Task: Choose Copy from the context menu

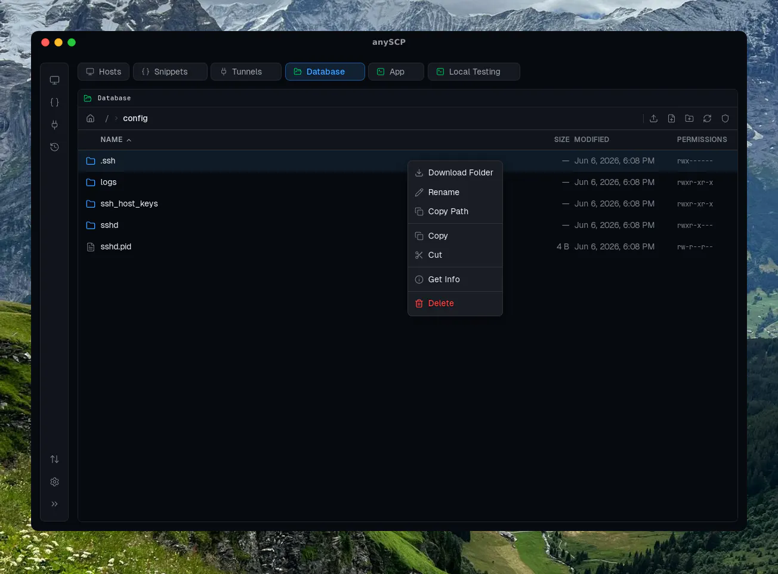Action: point(455,236)
